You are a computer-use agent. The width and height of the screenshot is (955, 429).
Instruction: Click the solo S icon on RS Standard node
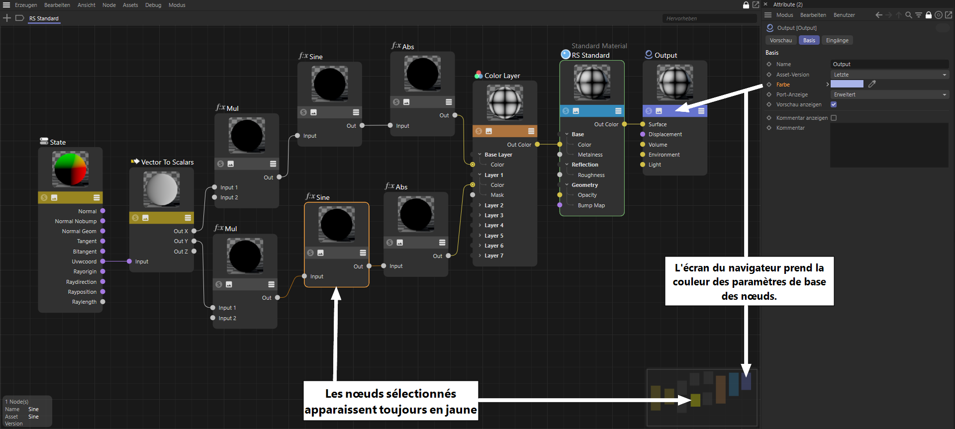click(566, 111)
